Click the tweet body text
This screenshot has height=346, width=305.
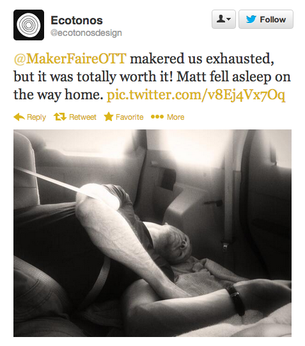[x=152, y=77]
